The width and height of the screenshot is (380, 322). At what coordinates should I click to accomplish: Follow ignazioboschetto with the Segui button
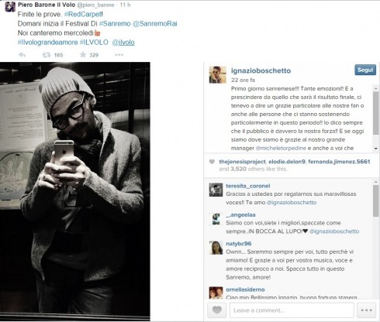pos(365,70)
